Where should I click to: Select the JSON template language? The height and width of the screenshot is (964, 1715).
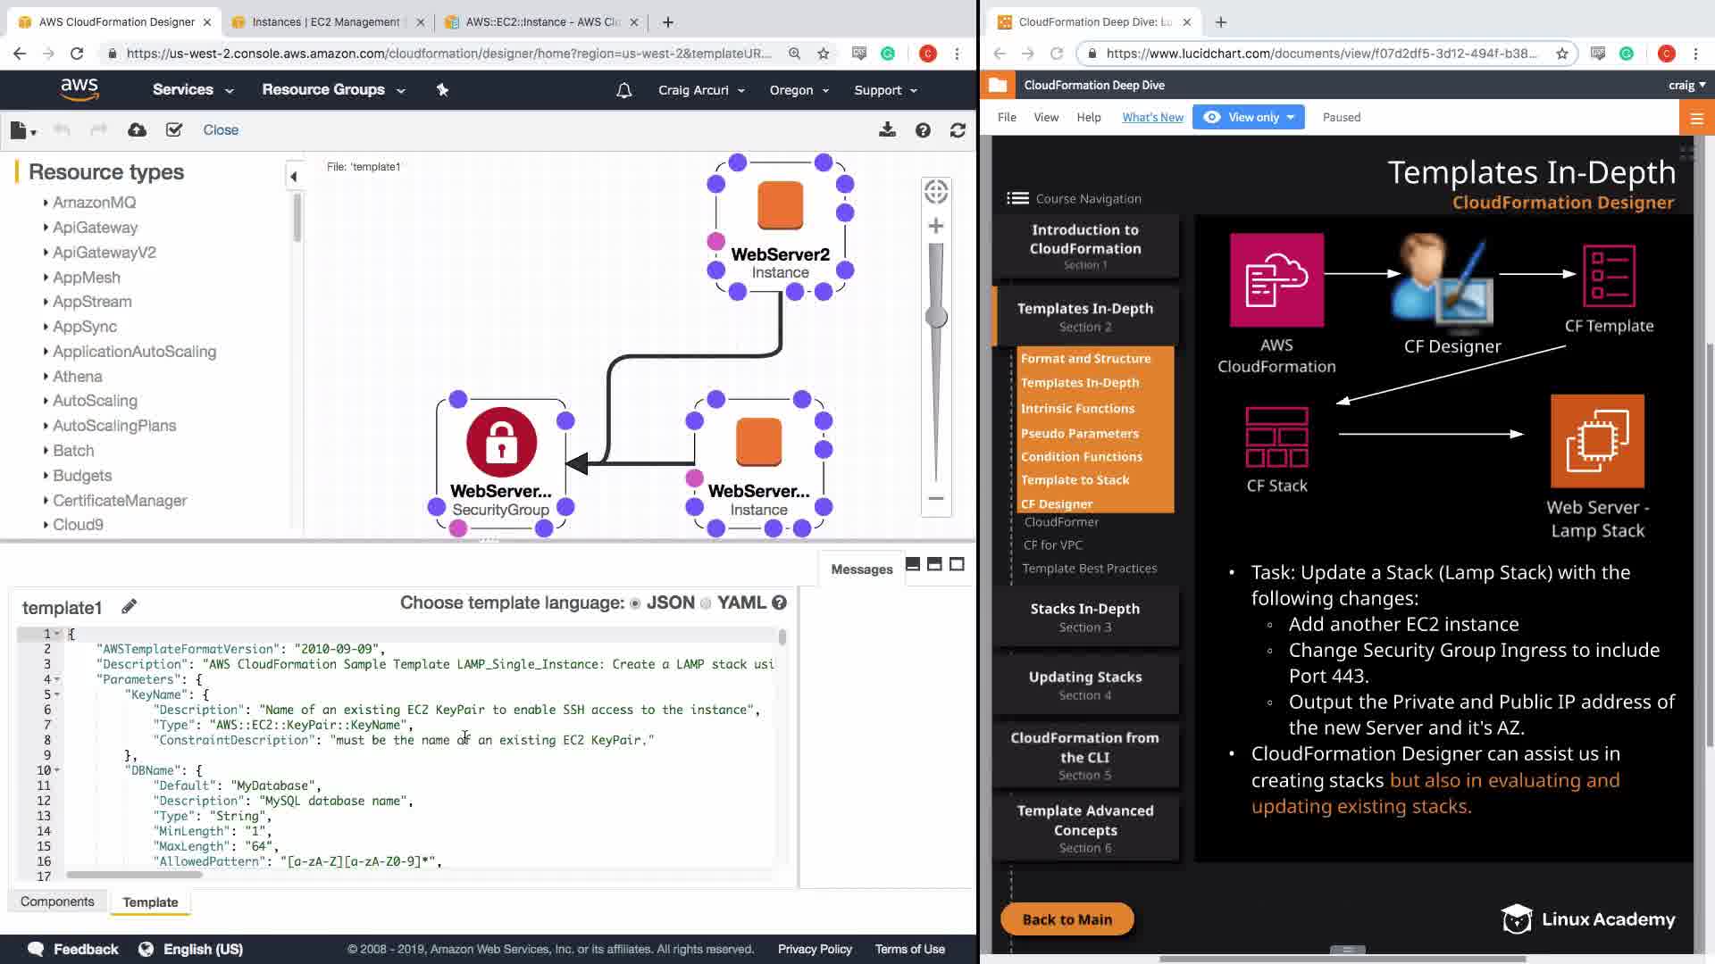pyautogui.click(x=635, y=603)
